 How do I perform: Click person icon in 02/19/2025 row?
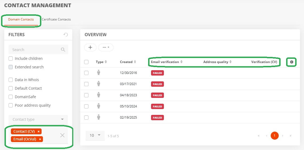pos(99,118)
